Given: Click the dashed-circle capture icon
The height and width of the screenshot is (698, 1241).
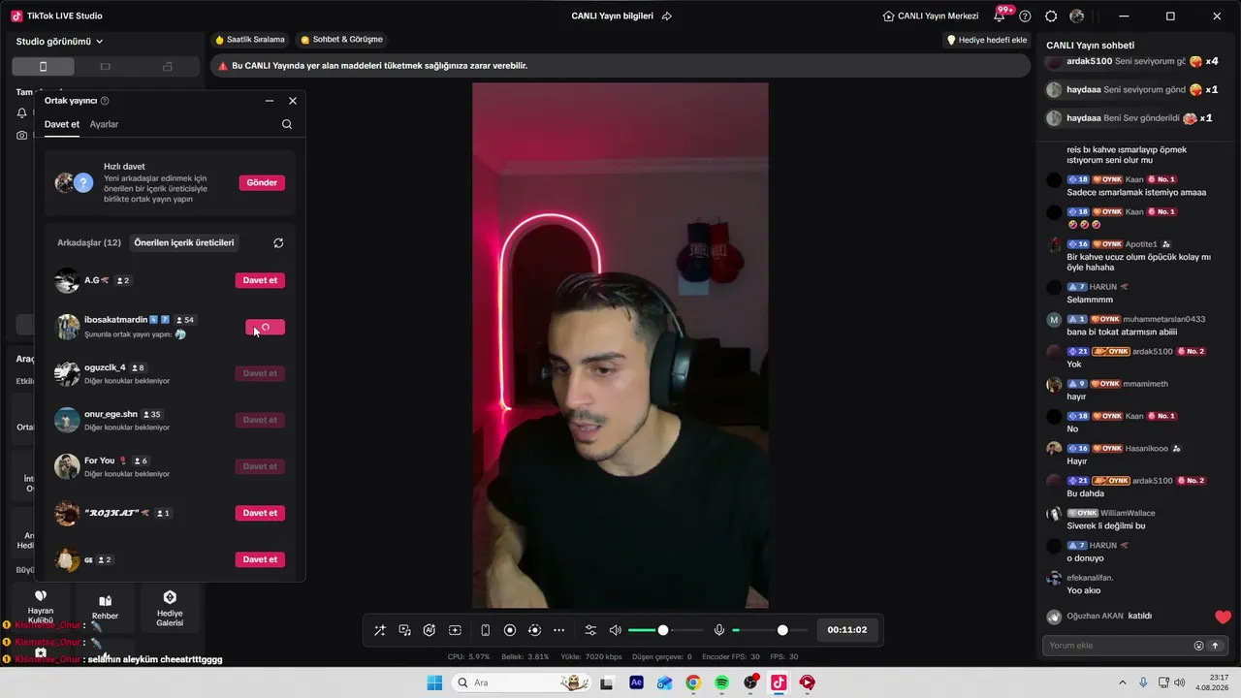Looking at the screenshot, I should (534, 630).
